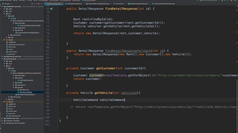Open CustomerServiceApplication class in tree
This screenshot has height=133, width=238.
pyautogui.click(x=27, y=33)
